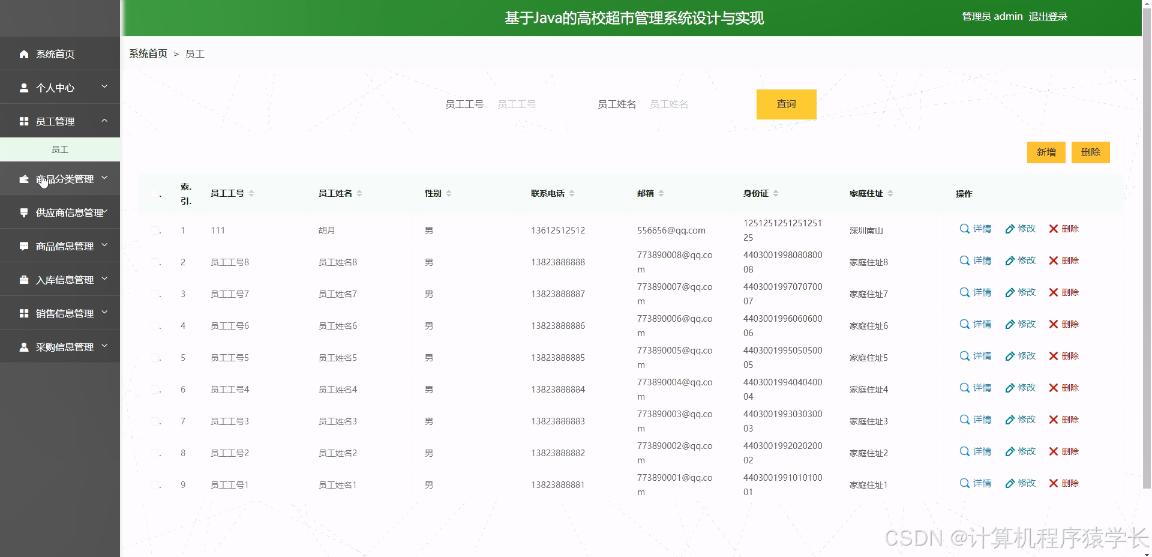Check the checkbox on 员工工号 111 row

point(155,230)
